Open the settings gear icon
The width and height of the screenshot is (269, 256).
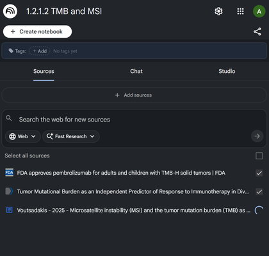tap(218, 12)
